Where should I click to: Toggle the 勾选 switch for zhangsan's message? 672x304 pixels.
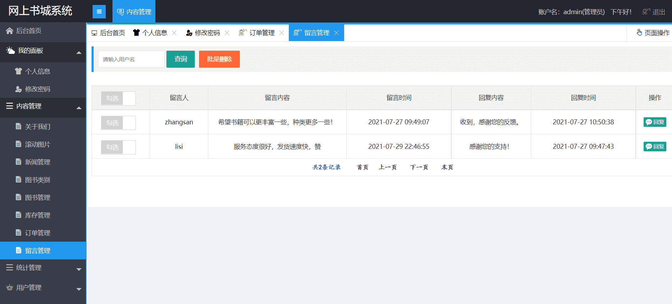tap(119, 123)
